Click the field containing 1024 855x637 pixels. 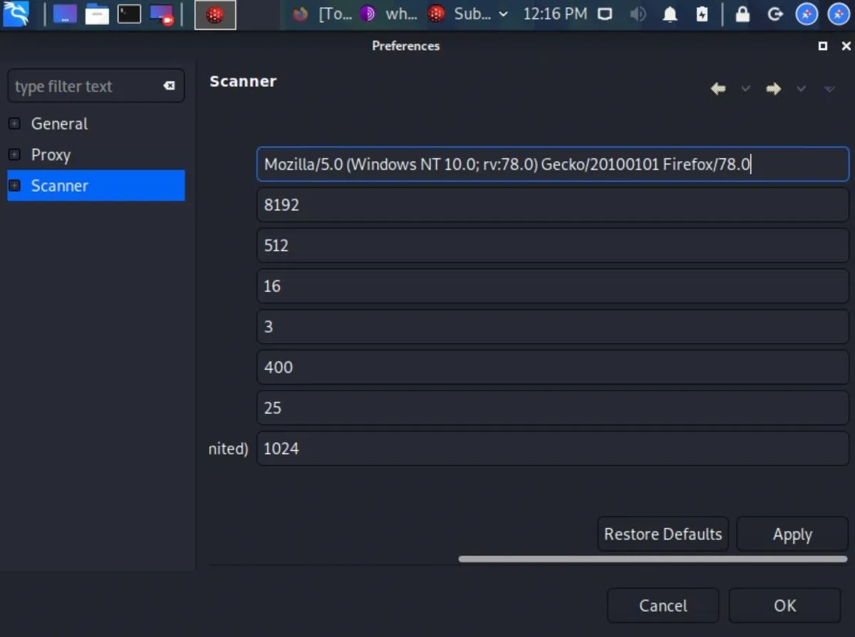[553, 449]
